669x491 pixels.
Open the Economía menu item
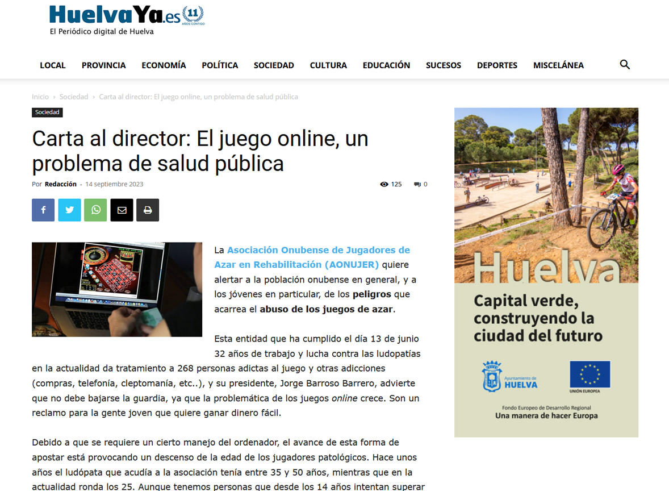pos(164,65)
